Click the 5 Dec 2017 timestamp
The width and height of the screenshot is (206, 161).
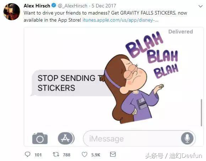click(x=104, y=6)
